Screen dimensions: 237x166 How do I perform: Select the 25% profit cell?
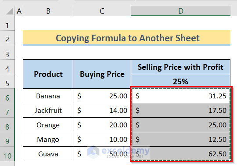(x=181, y=81)
